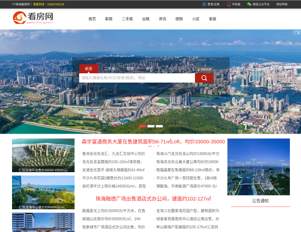
Task: Open headline 森宇富通商务大厦在售建筑面积
Action: click(x=153, y=142)
